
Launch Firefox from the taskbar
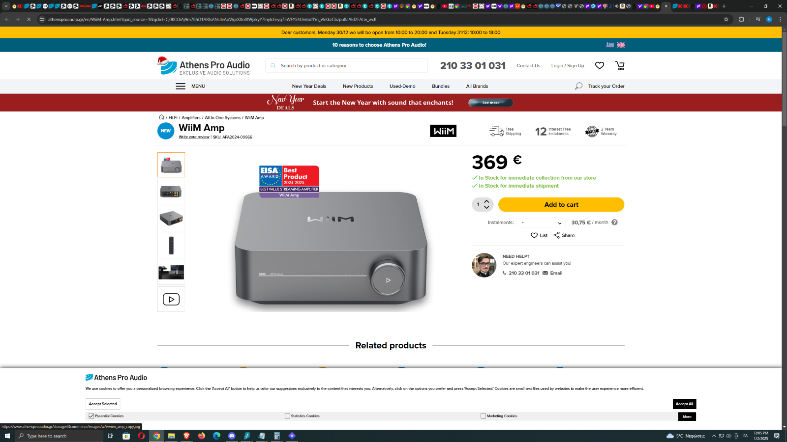pyautogui.click(x=202, y=436)
